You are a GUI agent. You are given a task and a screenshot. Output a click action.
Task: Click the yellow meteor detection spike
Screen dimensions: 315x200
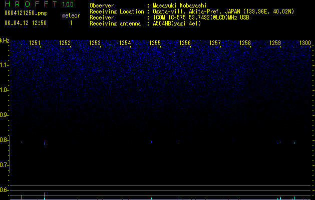[45, 196]
